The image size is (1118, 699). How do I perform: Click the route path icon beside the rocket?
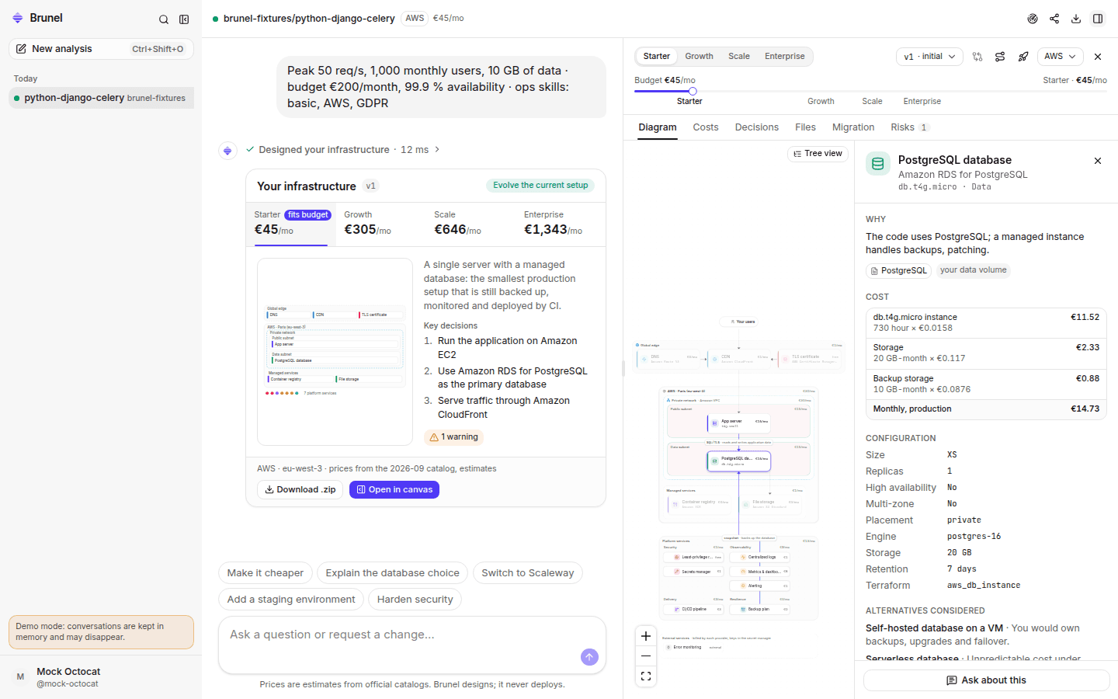pyautogui.click(x=1000, y=57)
